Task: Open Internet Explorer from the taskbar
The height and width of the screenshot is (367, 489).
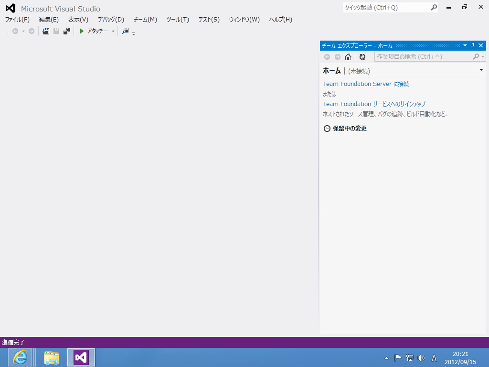Action: (x=20, y=357)
